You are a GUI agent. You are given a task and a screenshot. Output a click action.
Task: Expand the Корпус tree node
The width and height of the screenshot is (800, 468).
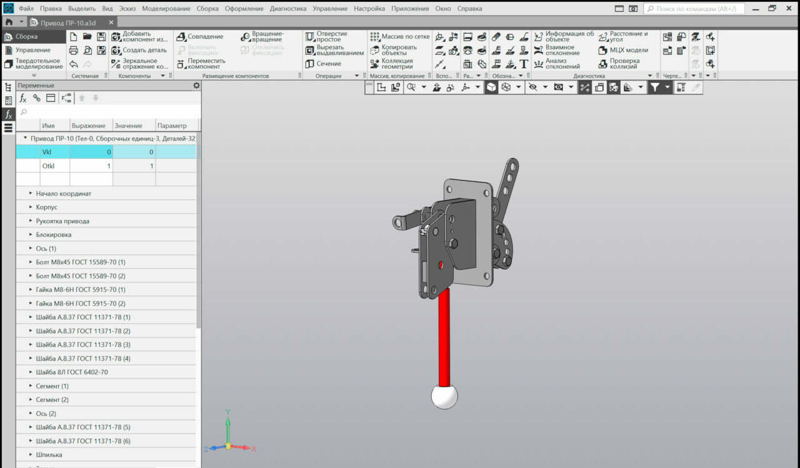[x=31, y=207]
